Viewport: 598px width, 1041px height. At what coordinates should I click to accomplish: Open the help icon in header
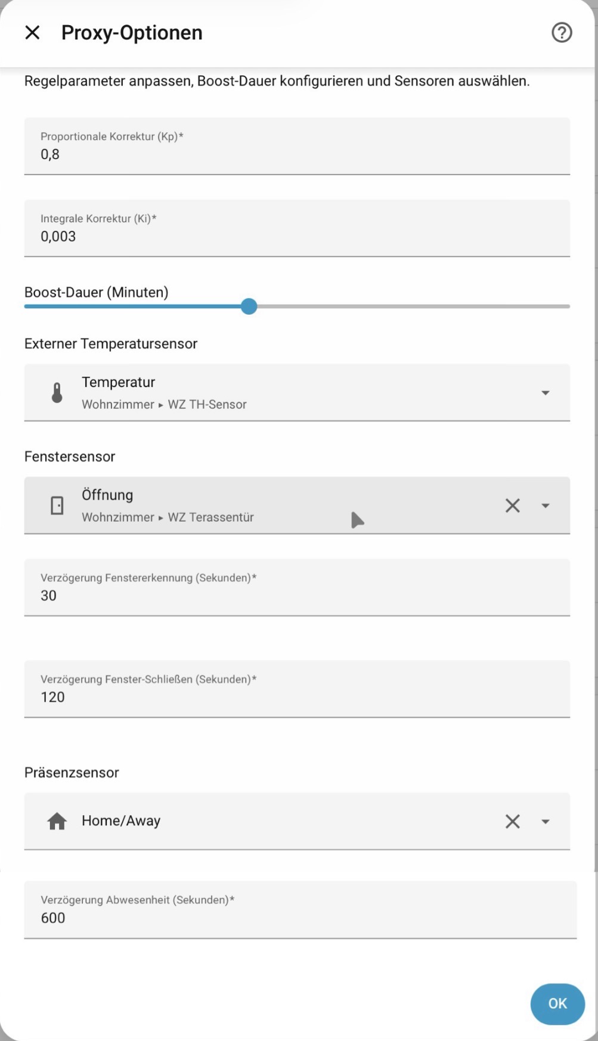(x=561, y=33)
